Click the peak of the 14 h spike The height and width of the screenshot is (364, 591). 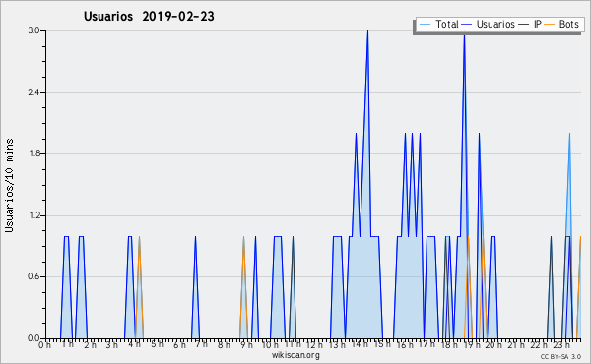point(367,31)
